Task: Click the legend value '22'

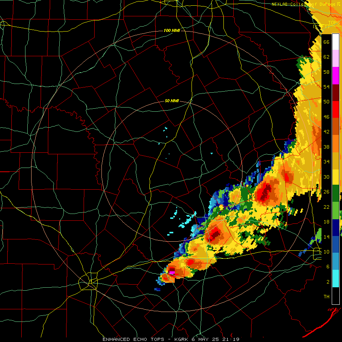Action: coord(326,207)
